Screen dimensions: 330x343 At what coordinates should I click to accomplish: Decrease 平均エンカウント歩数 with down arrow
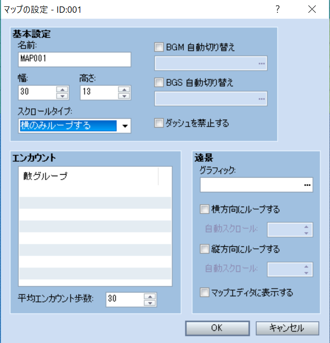(150, 303)
